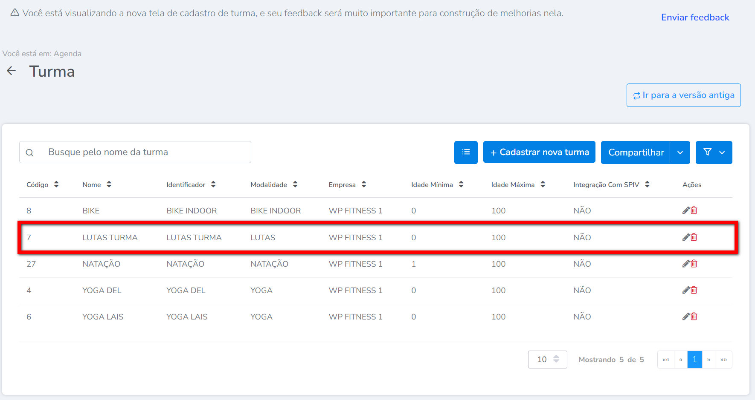Delete the NATAÇÃO class trash icon
This screenshot has height=400, width=755.
coord(694,264)
